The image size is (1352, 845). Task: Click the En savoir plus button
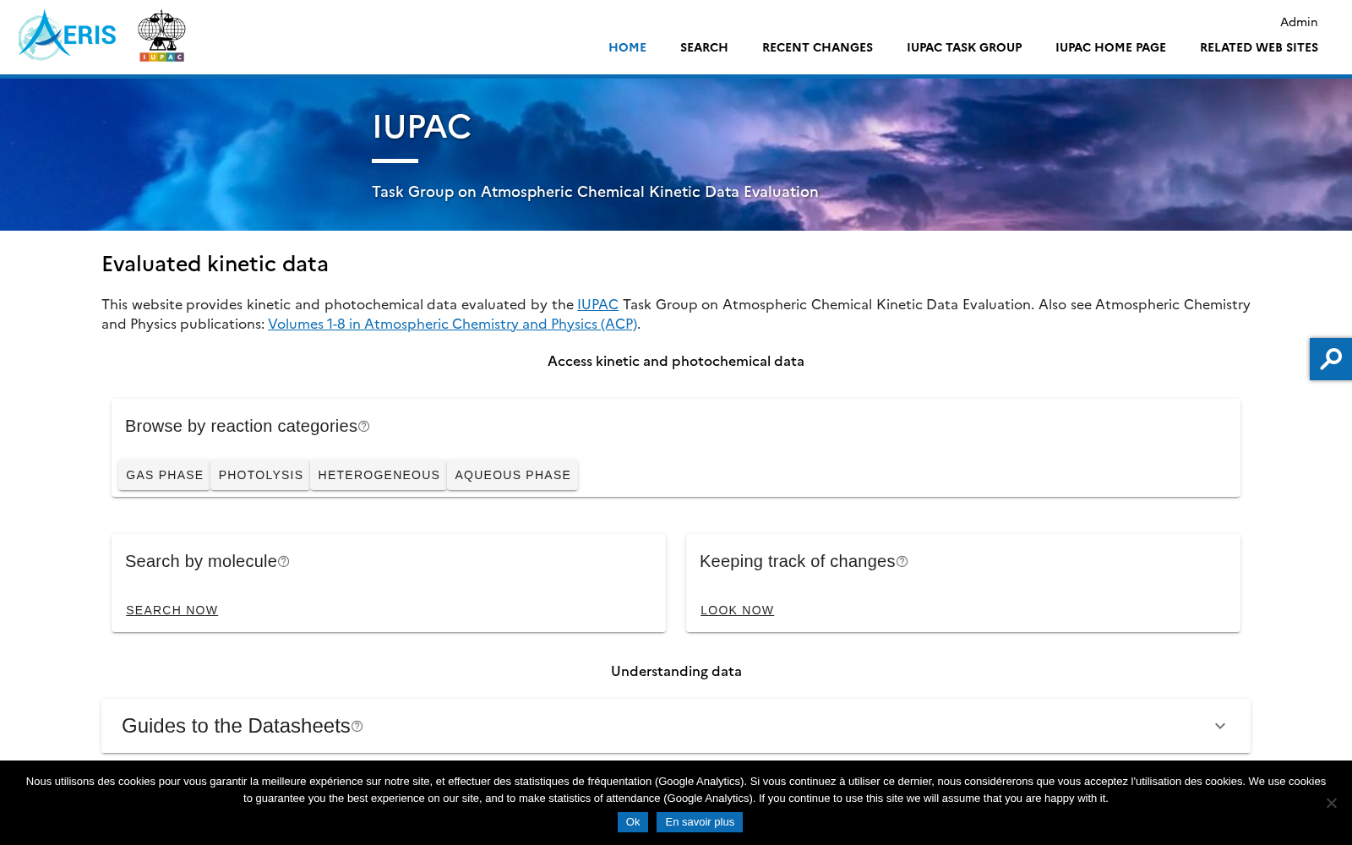point(700,822)
